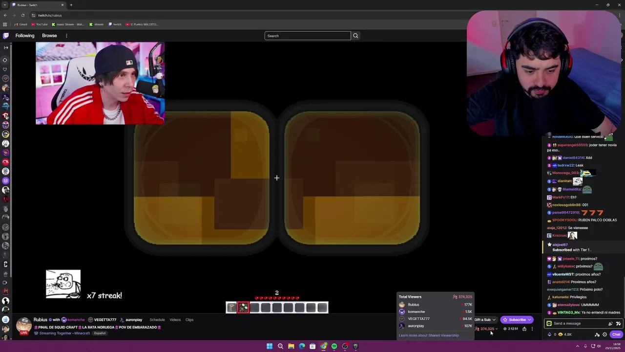Click the magnifier search button
The width and height of the screenshot is (625, 352).
355,36
